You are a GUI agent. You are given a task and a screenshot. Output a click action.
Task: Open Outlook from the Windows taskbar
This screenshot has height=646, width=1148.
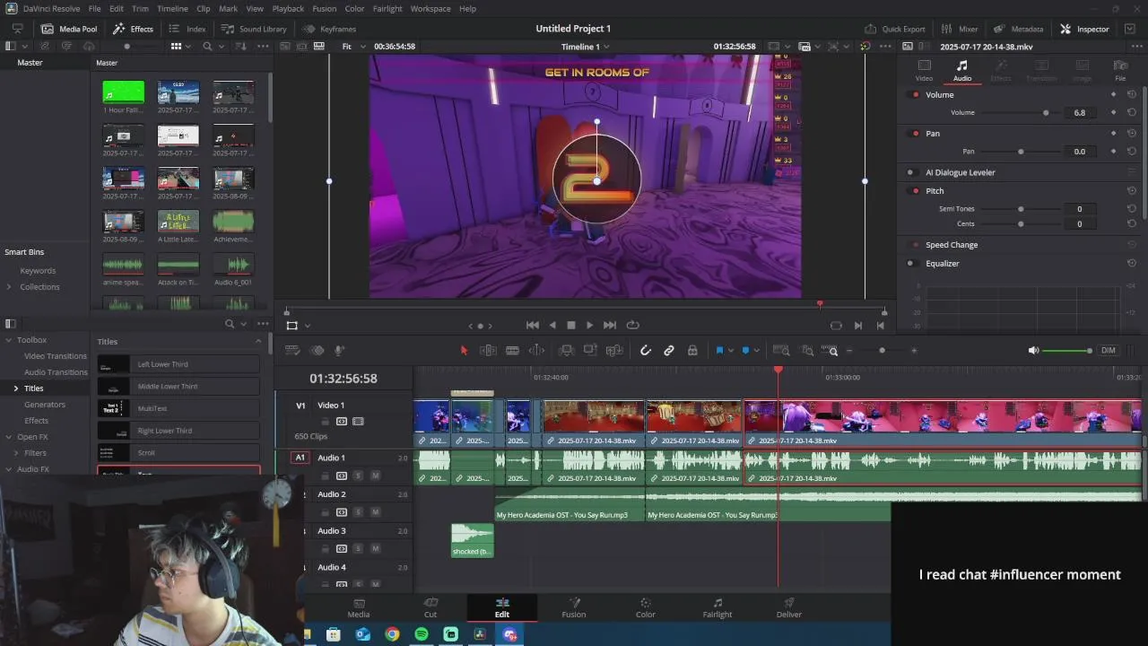pos(362,634)
